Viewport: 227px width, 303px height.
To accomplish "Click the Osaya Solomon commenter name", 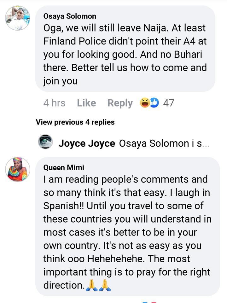I will (70, 16).
